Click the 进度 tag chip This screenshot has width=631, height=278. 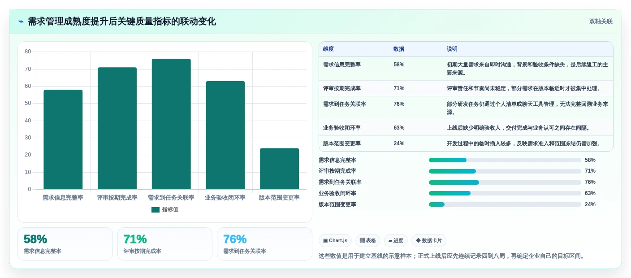click(396, 240)
